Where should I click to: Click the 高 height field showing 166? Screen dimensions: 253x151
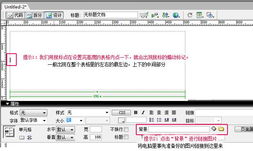point(96,137)
